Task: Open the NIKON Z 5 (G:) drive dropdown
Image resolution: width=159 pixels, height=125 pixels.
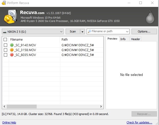Action: [x=33, y=32]
